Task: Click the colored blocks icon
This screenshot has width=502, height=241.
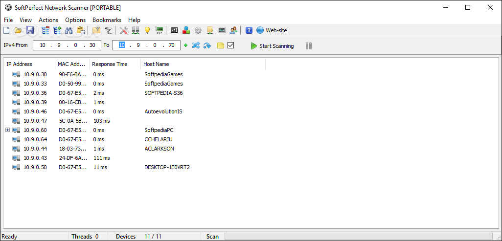Action: (186, 30)
